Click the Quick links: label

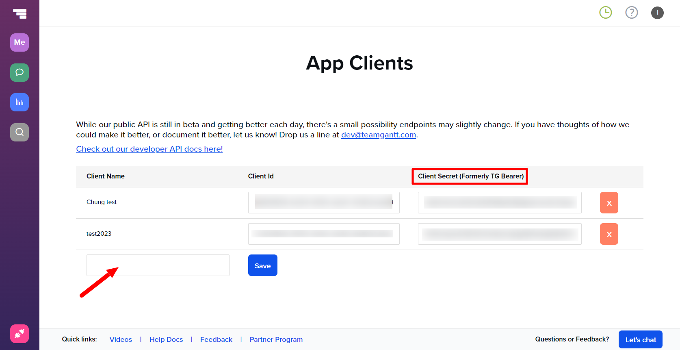79,339
